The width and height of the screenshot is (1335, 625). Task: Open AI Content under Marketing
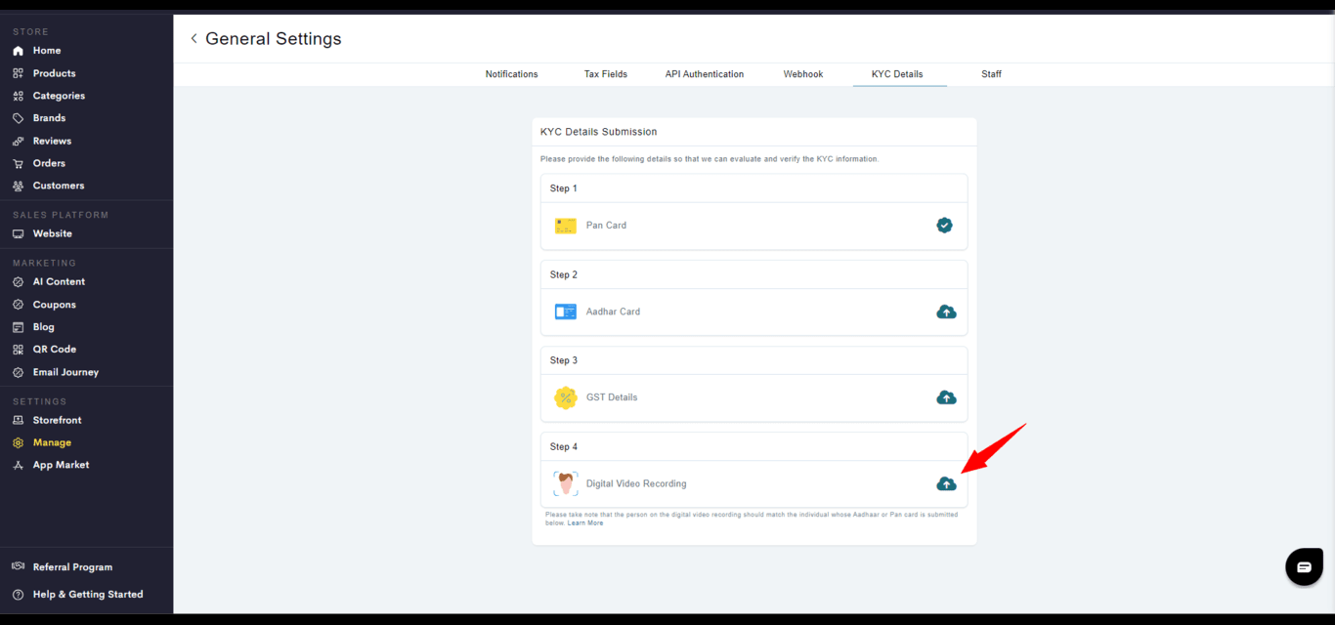coord(59,282)
